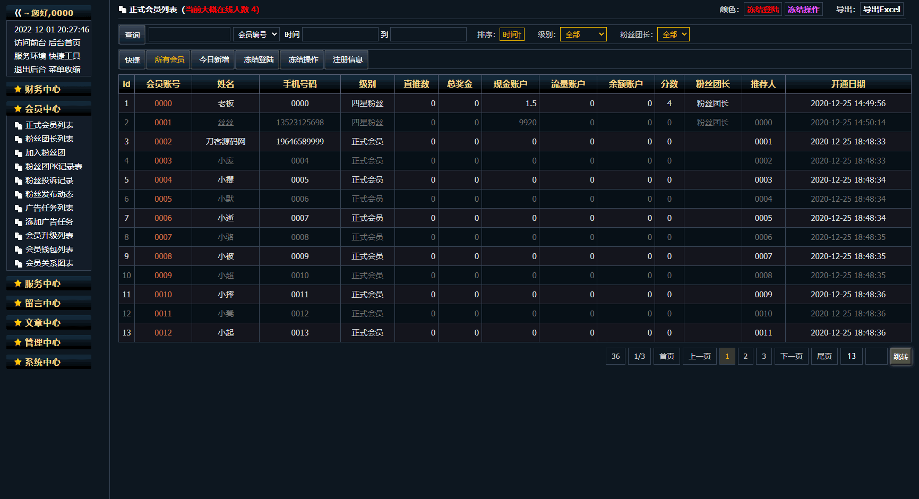Image resolution: width=919 pixels, height=499 pixels.
Task: Click the page icon beside 正式会员列表 title
Action: [123, 10]
